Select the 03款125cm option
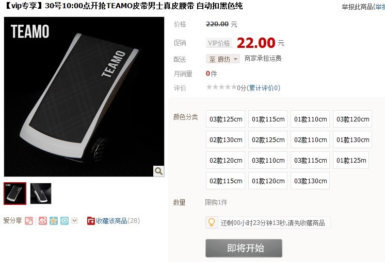Image resolution: width=385 pixels, height=262 pixels. click(x=226, y=119)
